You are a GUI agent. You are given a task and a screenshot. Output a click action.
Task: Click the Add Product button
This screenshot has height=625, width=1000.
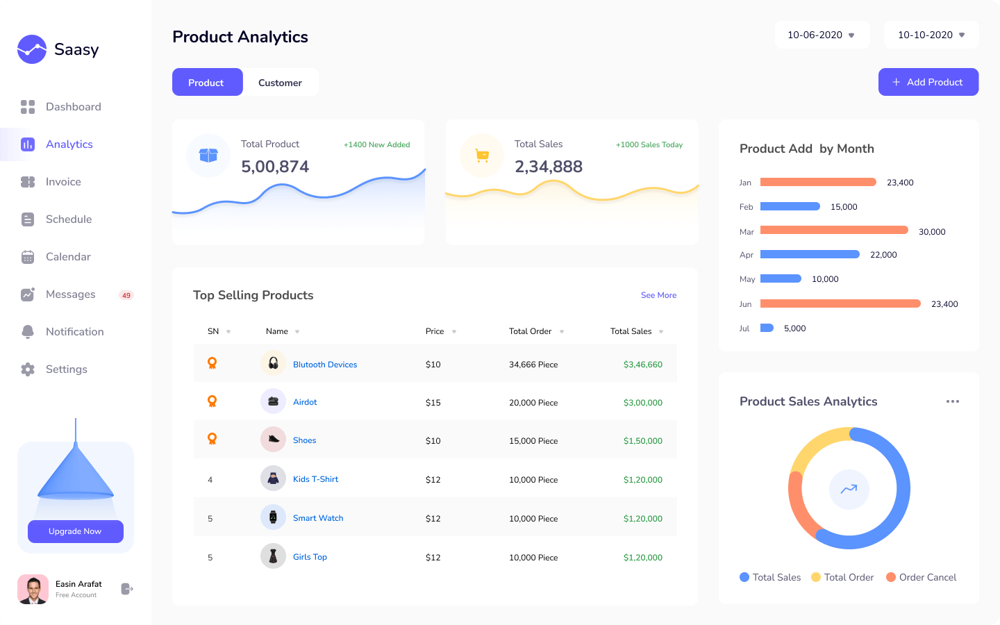click(x=928, y=82)
